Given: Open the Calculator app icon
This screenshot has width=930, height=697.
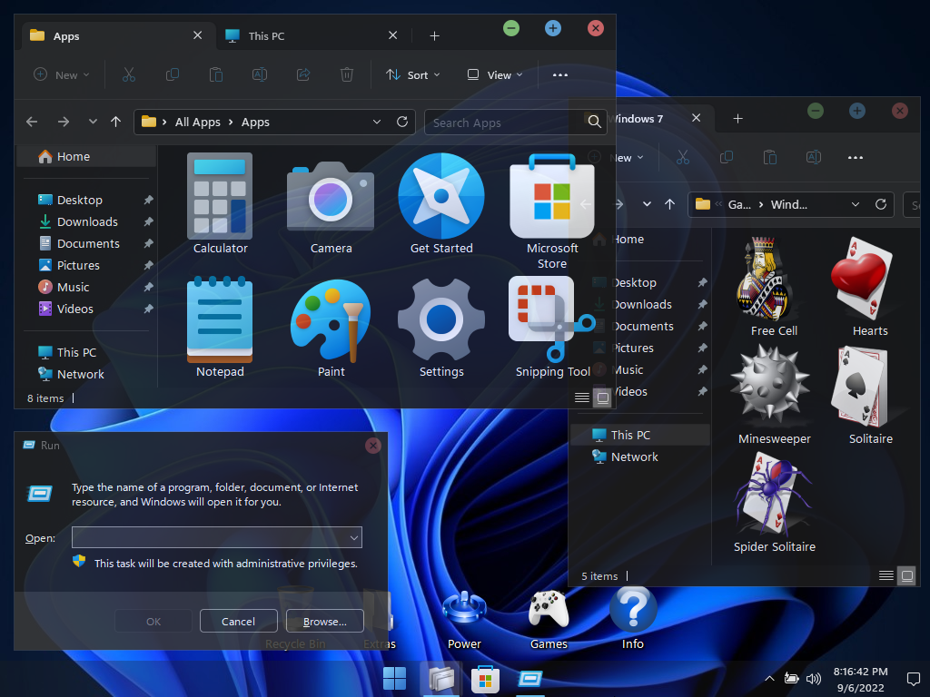Looking at the screenshot, I should 220,196.
